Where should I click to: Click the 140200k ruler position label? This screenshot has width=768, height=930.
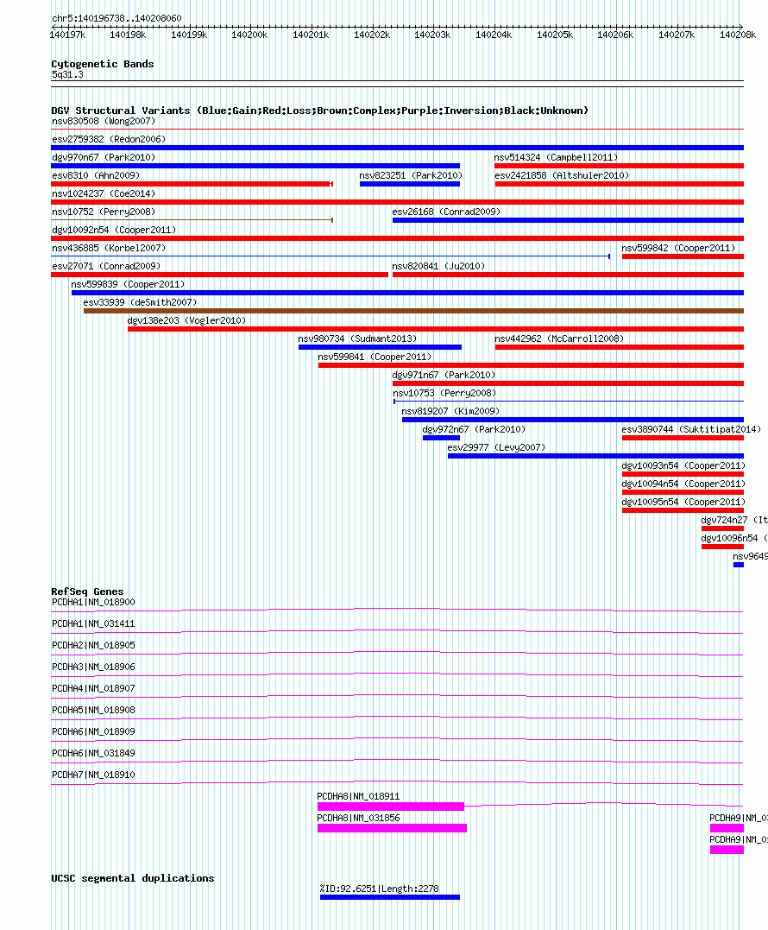point(249,35)
